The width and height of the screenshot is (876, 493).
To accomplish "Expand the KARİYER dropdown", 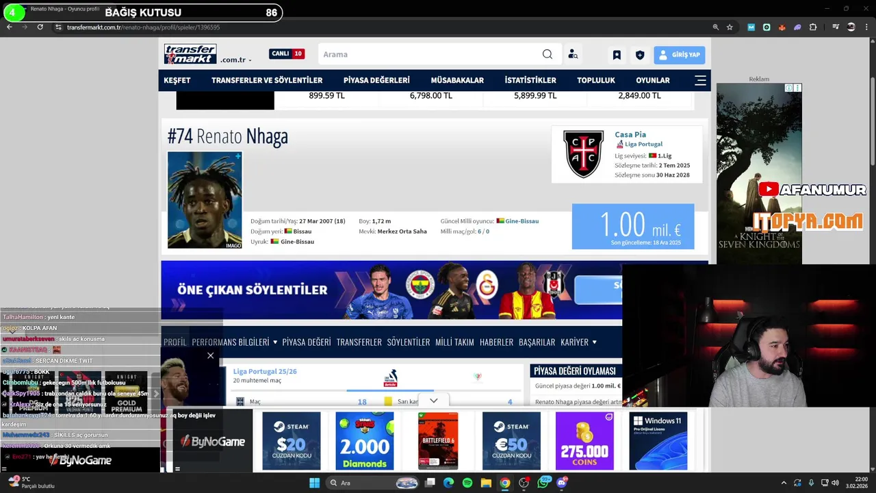I will pyautogui.click(x=578, y=342).
